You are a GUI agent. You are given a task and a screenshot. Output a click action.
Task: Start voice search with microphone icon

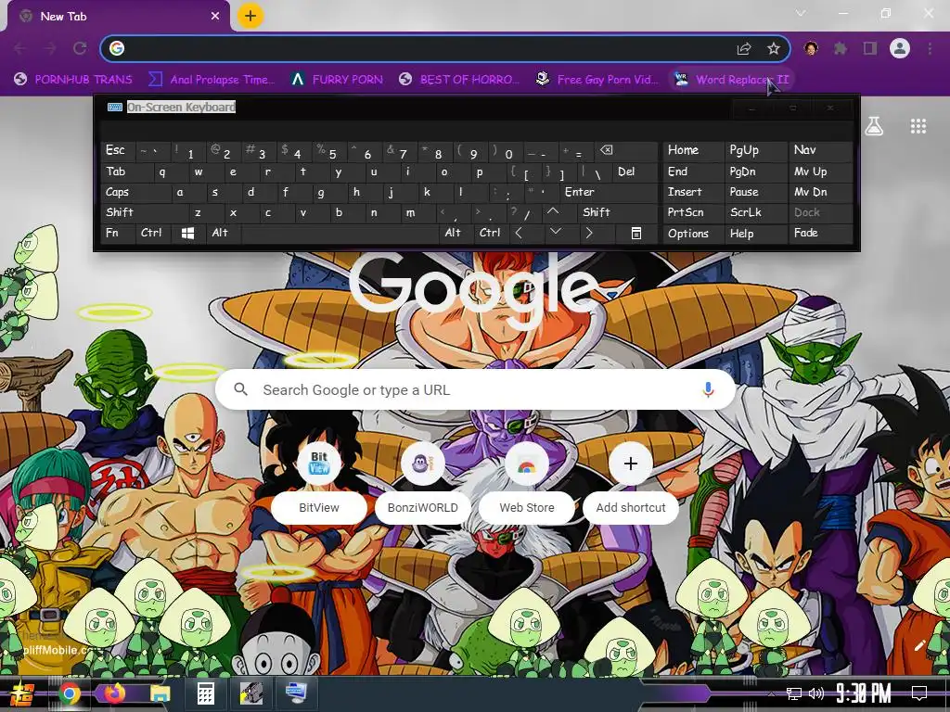tap(708, 390)
